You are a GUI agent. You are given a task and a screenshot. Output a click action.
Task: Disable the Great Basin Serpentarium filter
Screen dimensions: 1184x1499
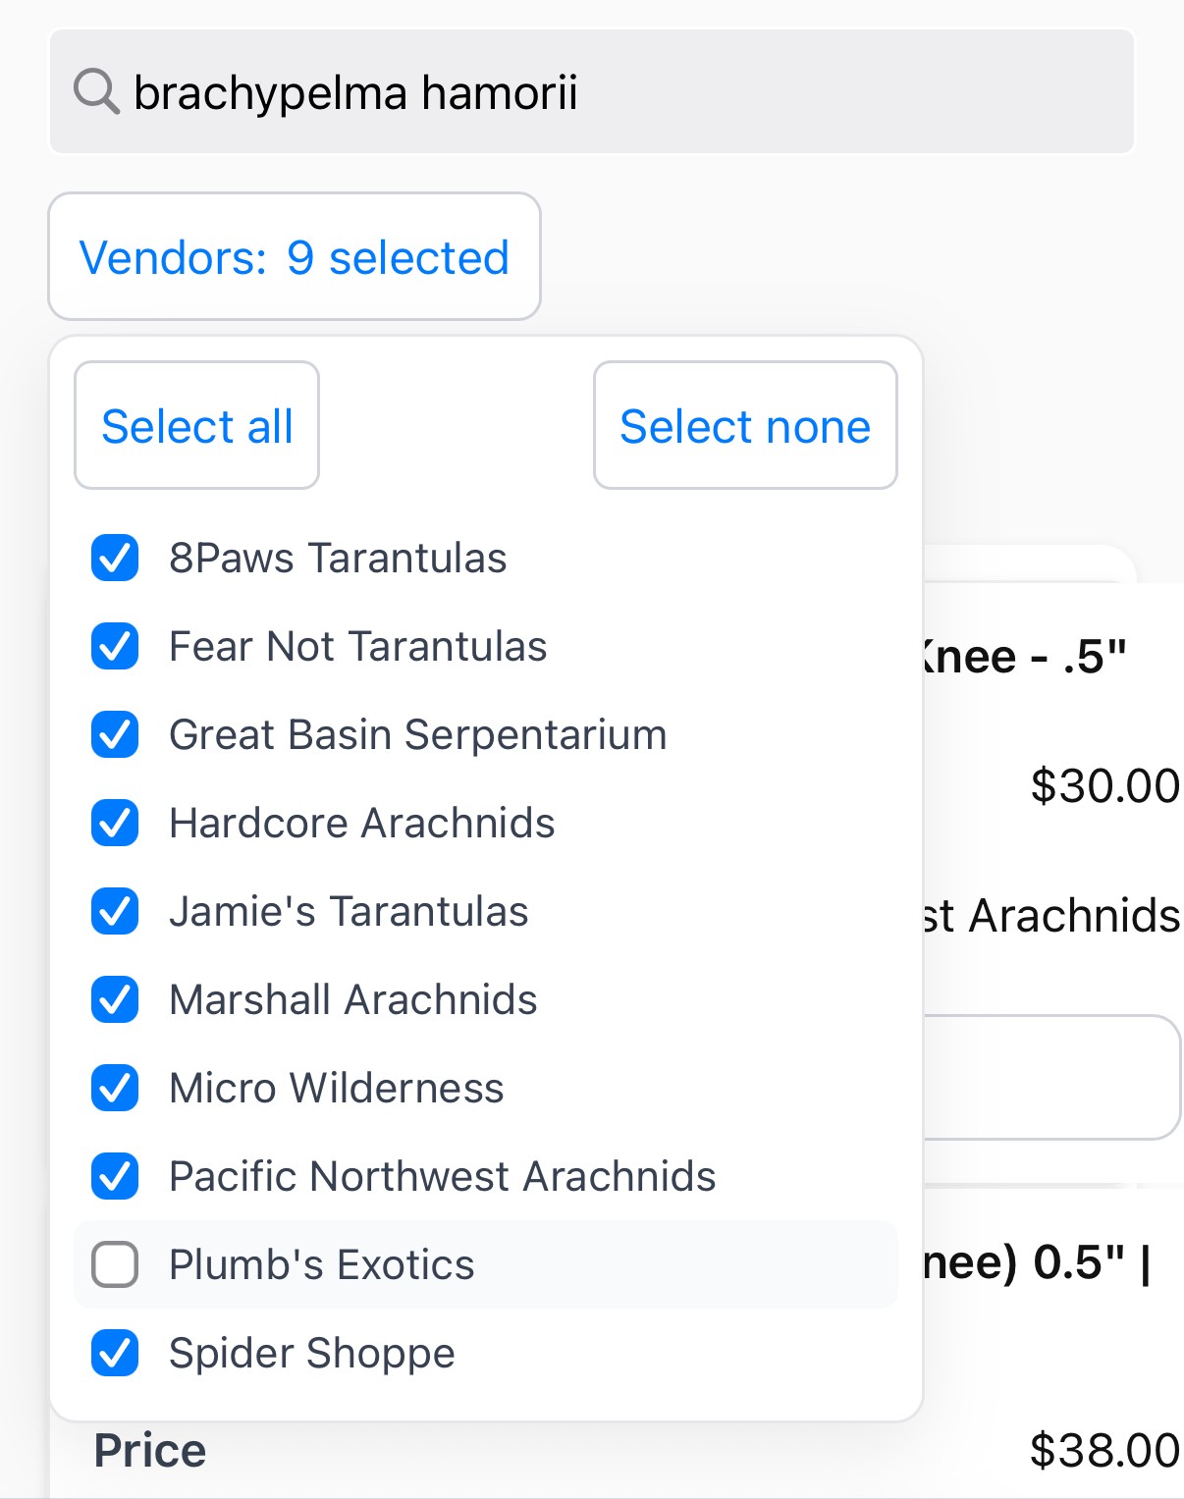[115, 734]
